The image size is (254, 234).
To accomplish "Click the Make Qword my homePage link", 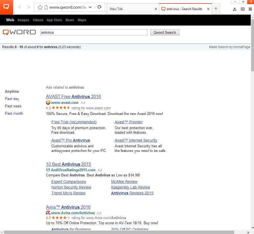I will 229,47.
